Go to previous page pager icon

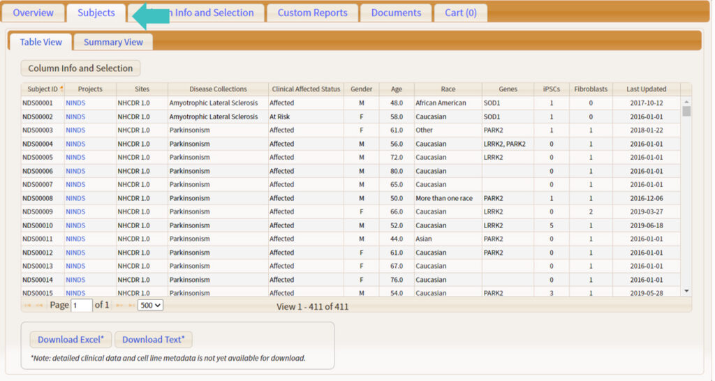[39, 306]
